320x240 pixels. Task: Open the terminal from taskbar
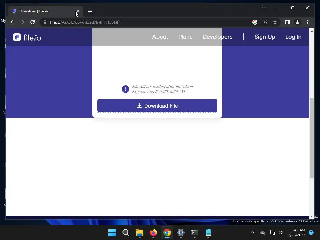point(194,232)
